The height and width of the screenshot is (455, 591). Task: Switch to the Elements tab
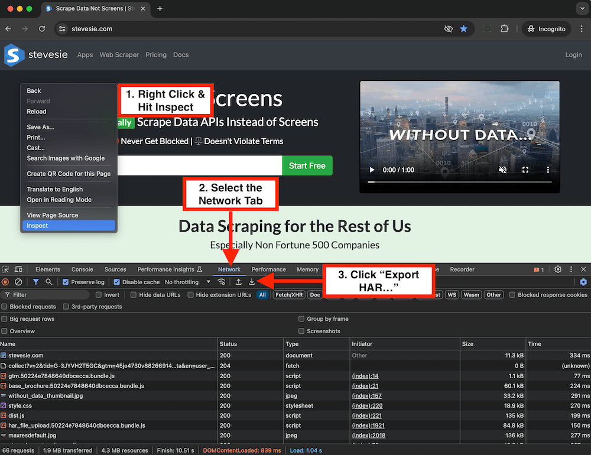tap(48, 269)
